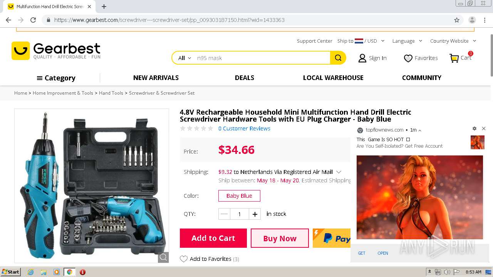The height and width of the screenshot is (277, 493).
Task: Click the Sign In user icon
Action: pos(362,58)
